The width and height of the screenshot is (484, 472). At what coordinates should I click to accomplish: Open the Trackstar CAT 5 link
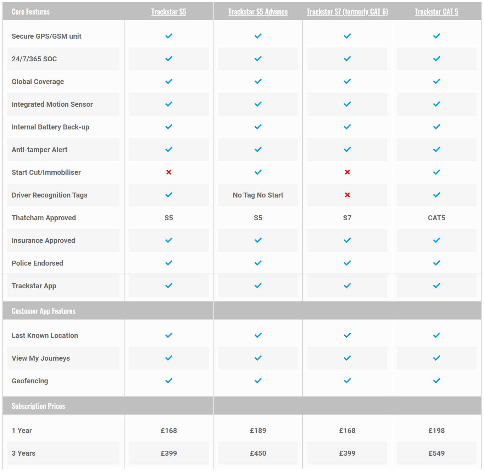tap(436, 12)
